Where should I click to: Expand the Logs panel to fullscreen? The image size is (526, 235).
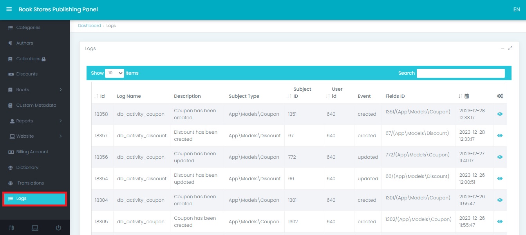click(510, 48)
